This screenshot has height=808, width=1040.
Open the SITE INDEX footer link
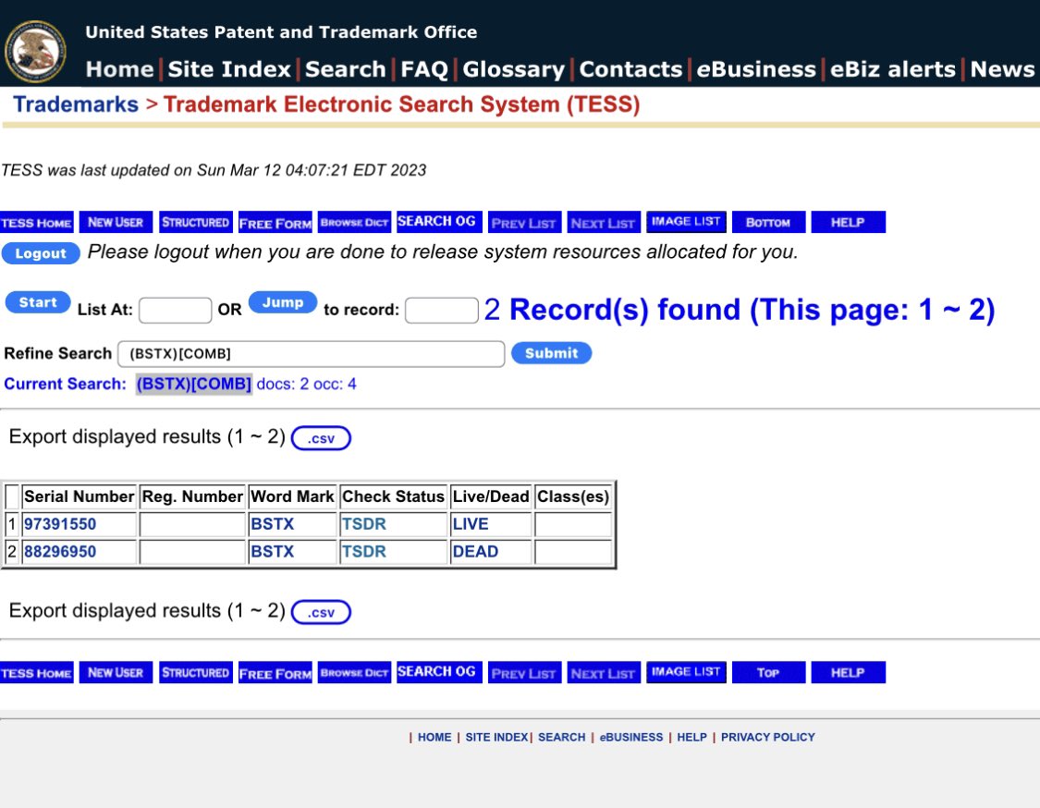click(496, 737)
